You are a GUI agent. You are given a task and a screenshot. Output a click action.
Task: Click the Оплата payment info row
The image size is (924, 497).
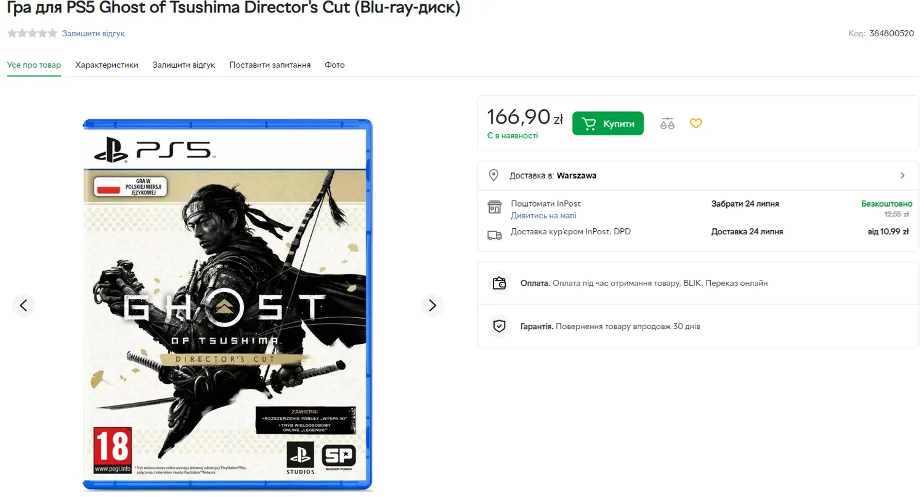coord(698,284)
